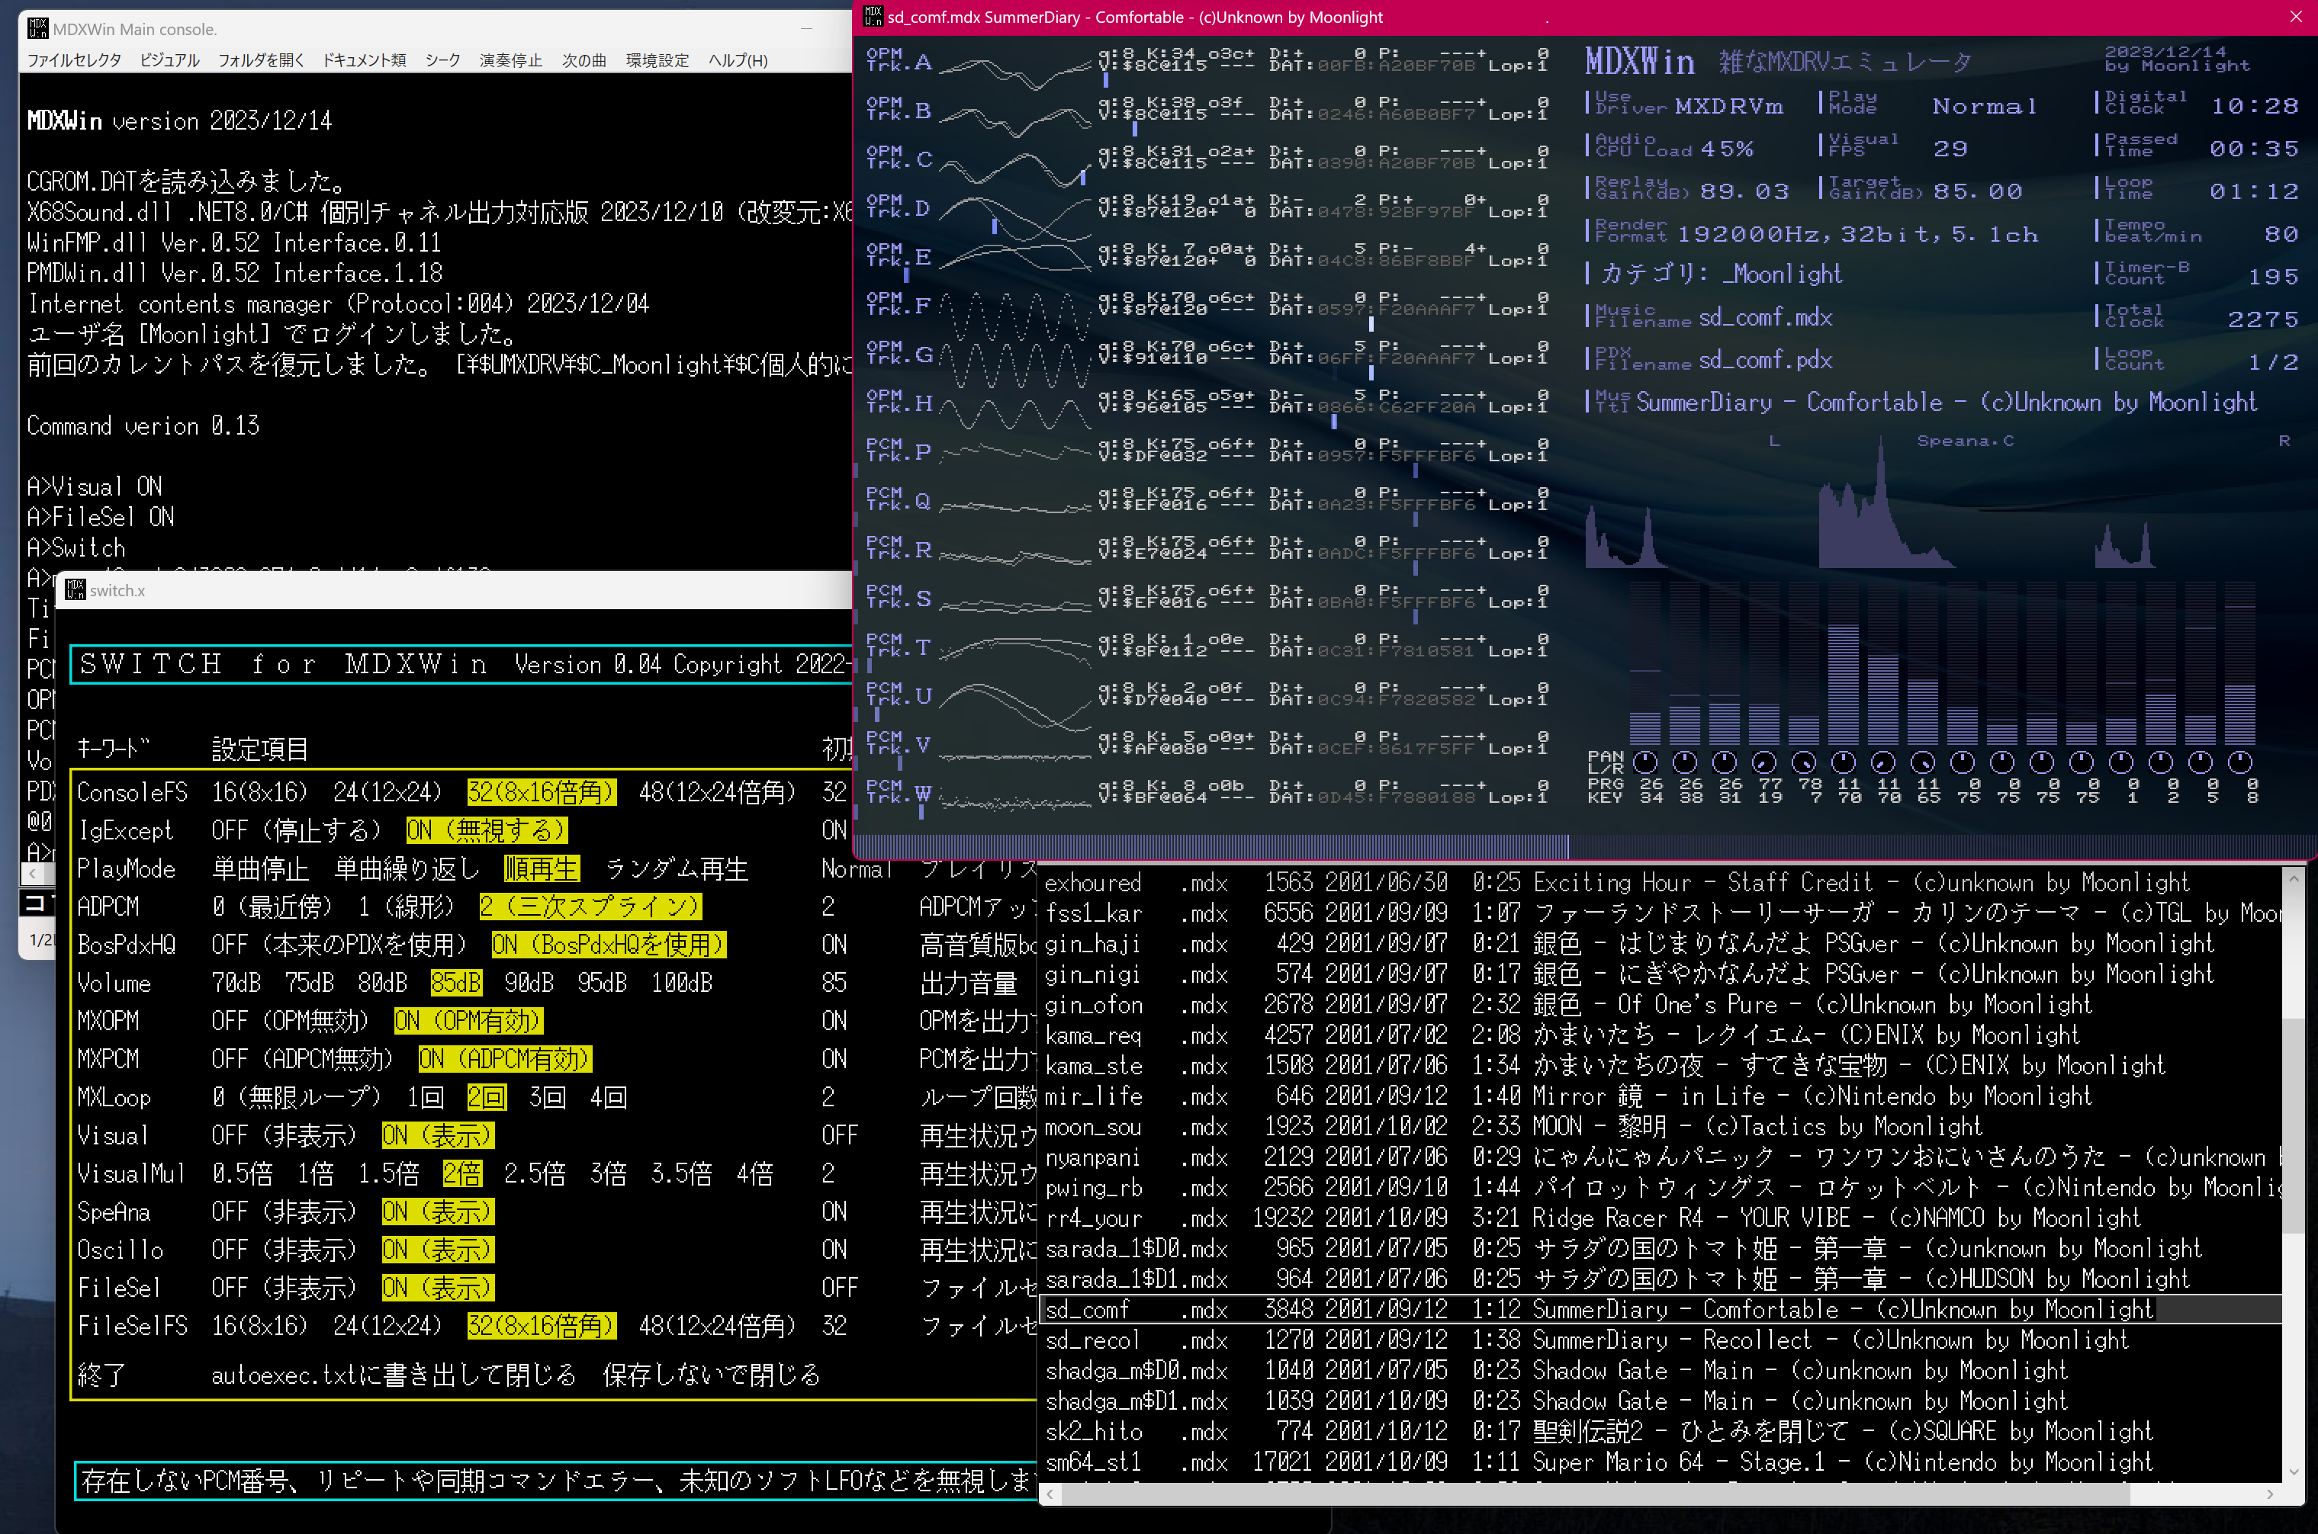Turn Oscillo OFF (非表示)
Image resolution: width=2318 pixels, height=1534 pixels.
click(x=284, y=1250)
